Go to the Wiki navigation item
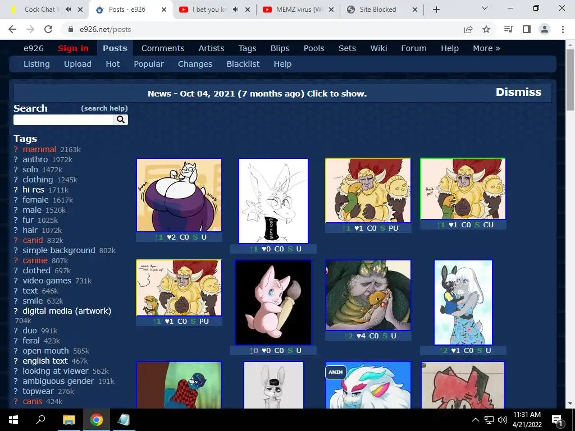 378,48
